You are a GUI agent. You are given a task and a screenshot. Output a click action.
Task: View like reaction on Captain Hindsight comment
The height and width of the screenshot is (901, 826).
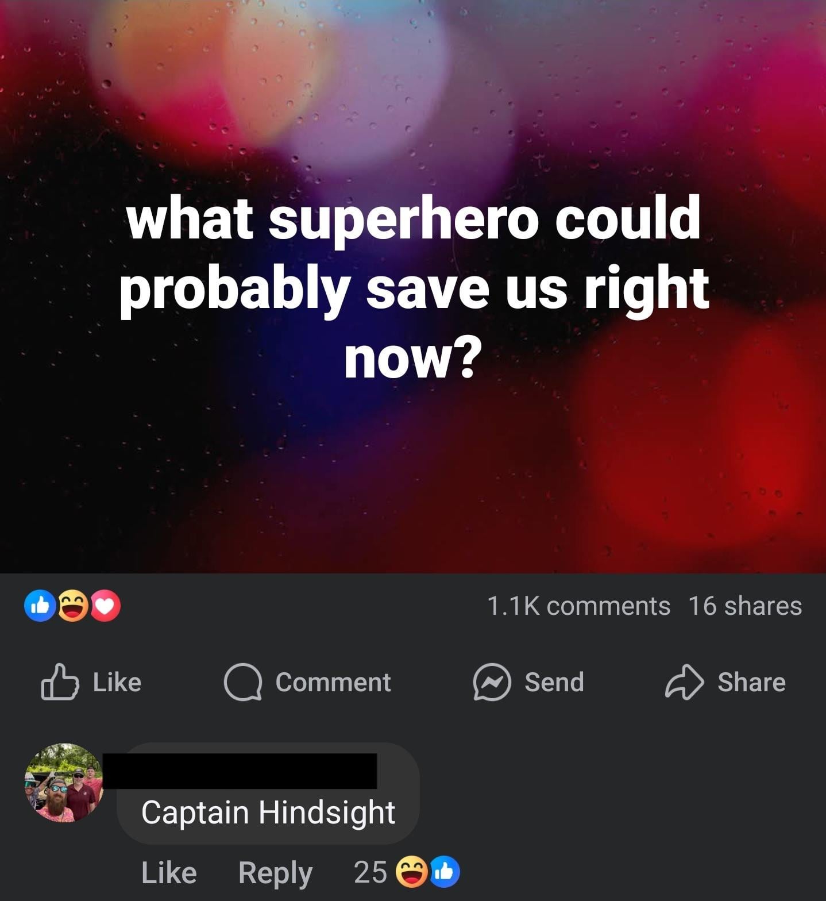[444, 872]
